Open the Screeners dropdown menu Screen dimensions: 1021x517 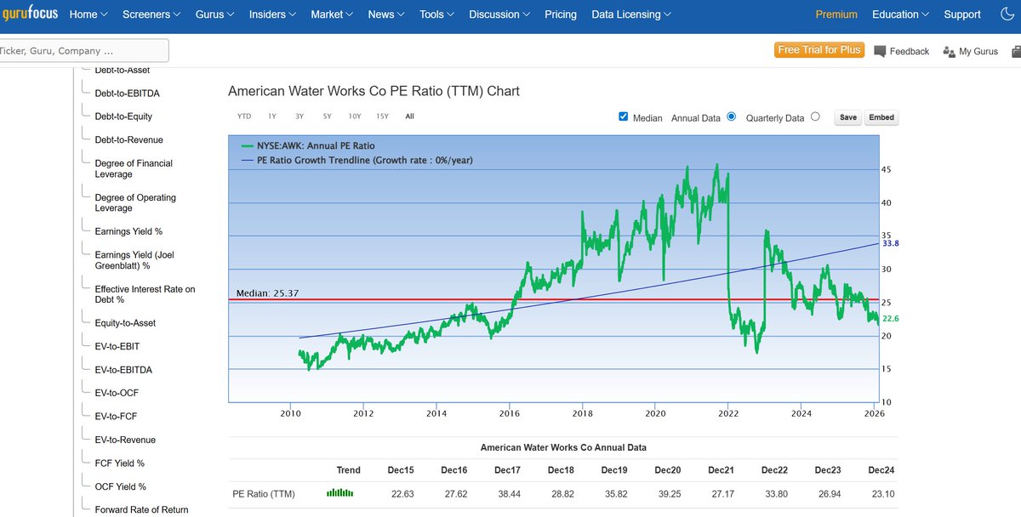pyautogui.click(x=152, y=14)
